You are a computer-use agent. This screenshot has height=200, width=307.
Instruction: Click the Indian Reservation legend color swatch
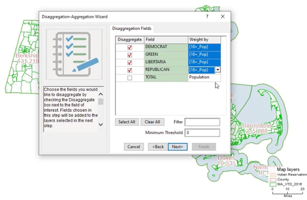pos(273,175)
